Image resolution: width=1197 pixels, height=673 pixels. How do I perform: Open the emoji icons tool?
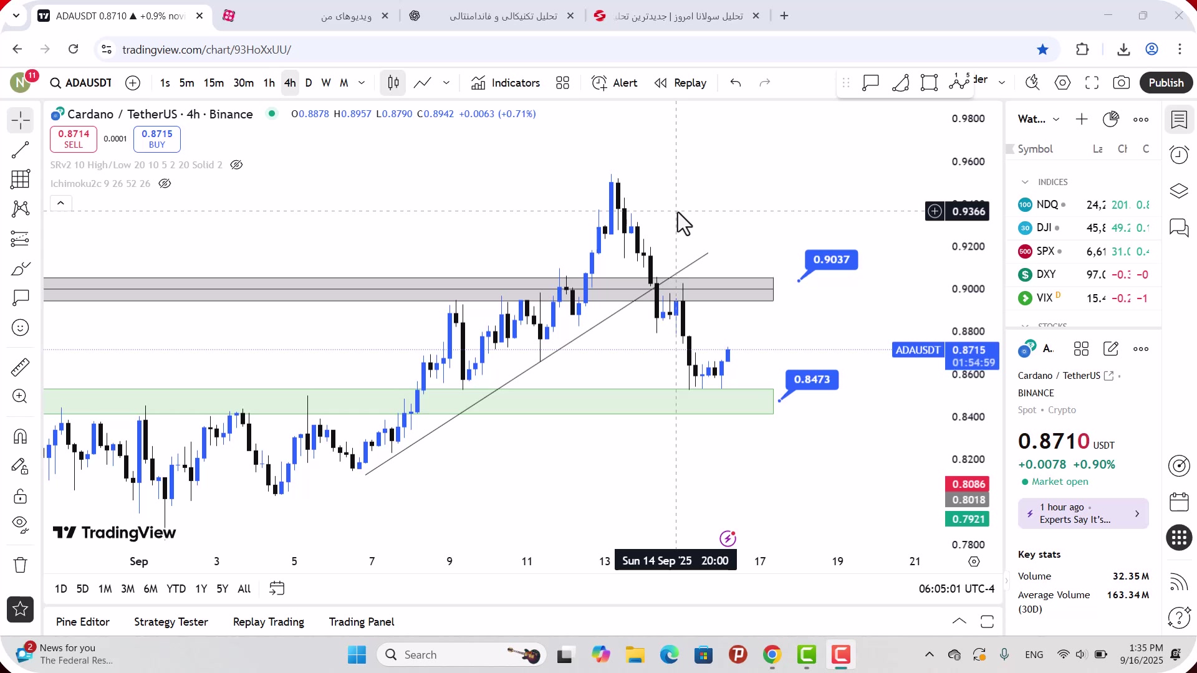(x=21, y=328)
